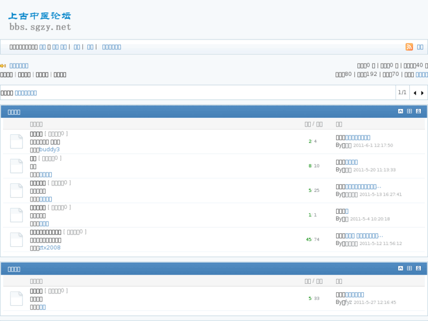Open moderator link in the 1 / 1 row
This screenshot has width=428, height=321.
(44, 224)
